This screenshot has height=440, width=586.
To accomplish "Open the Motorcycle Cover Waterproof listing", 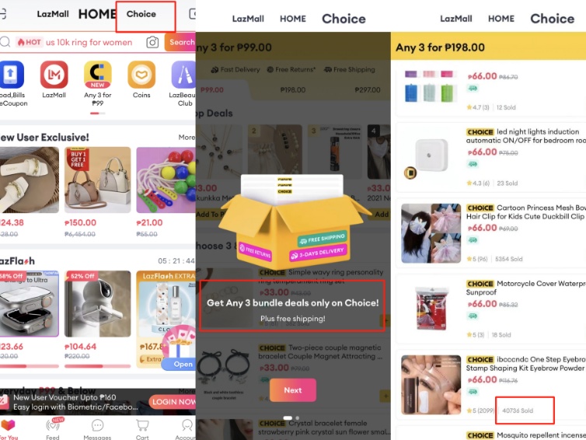I will (x=490, y=309).
